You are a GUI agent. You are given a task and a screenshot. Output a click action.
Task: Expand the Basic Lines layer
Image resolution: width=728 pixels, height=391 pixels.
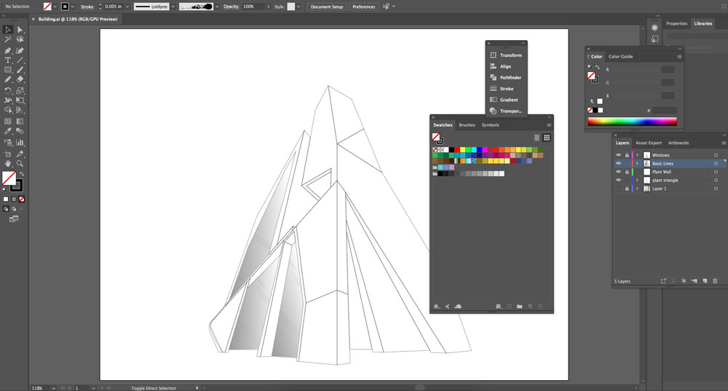coord(637,163)
